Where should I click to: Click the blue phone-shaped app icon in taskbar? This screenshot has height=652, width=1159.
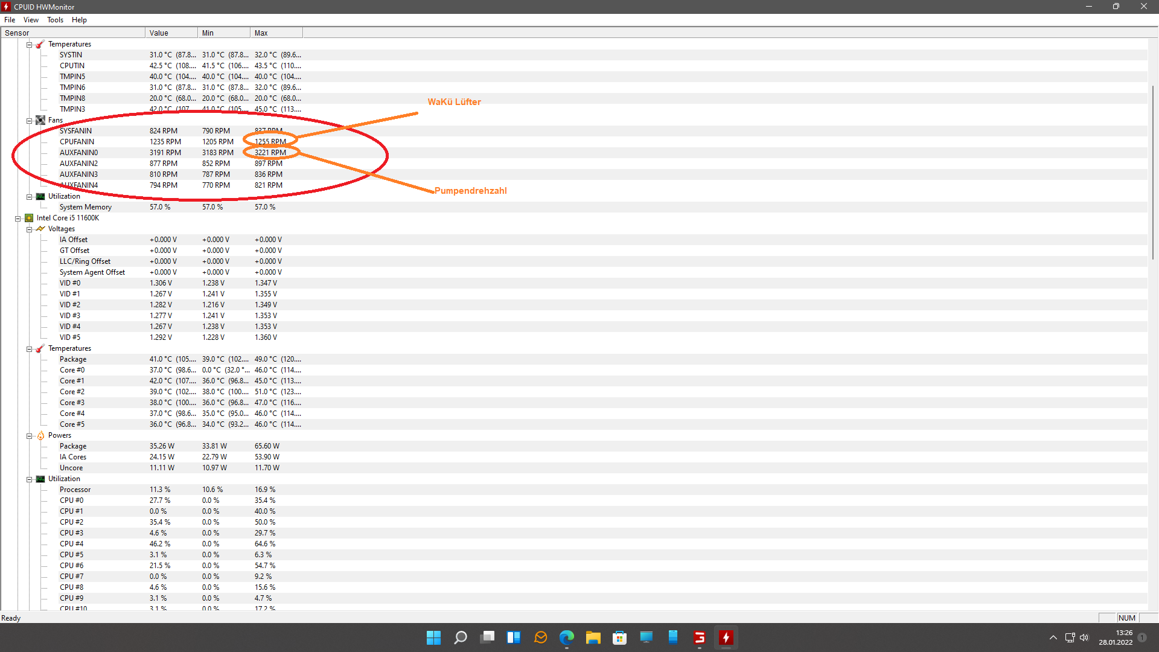point(673,638)
